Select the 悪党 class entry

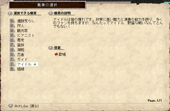(21, 40)
